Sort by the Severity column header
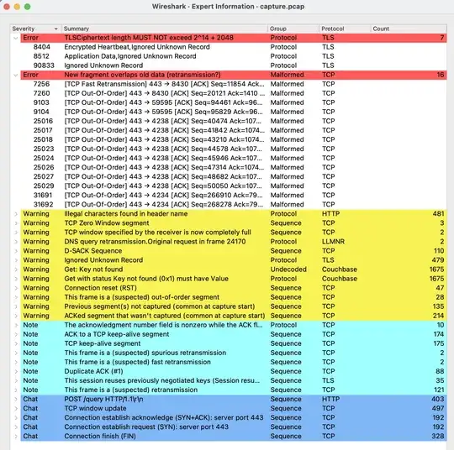This screenshot has height=450, width=454. [x=35, y=29]
